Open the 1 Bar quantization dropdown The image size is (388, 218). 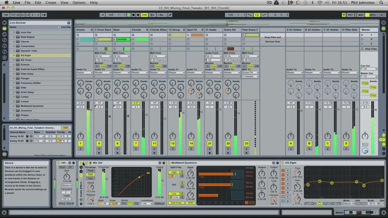pyautogui.click(x=162, y=15)
